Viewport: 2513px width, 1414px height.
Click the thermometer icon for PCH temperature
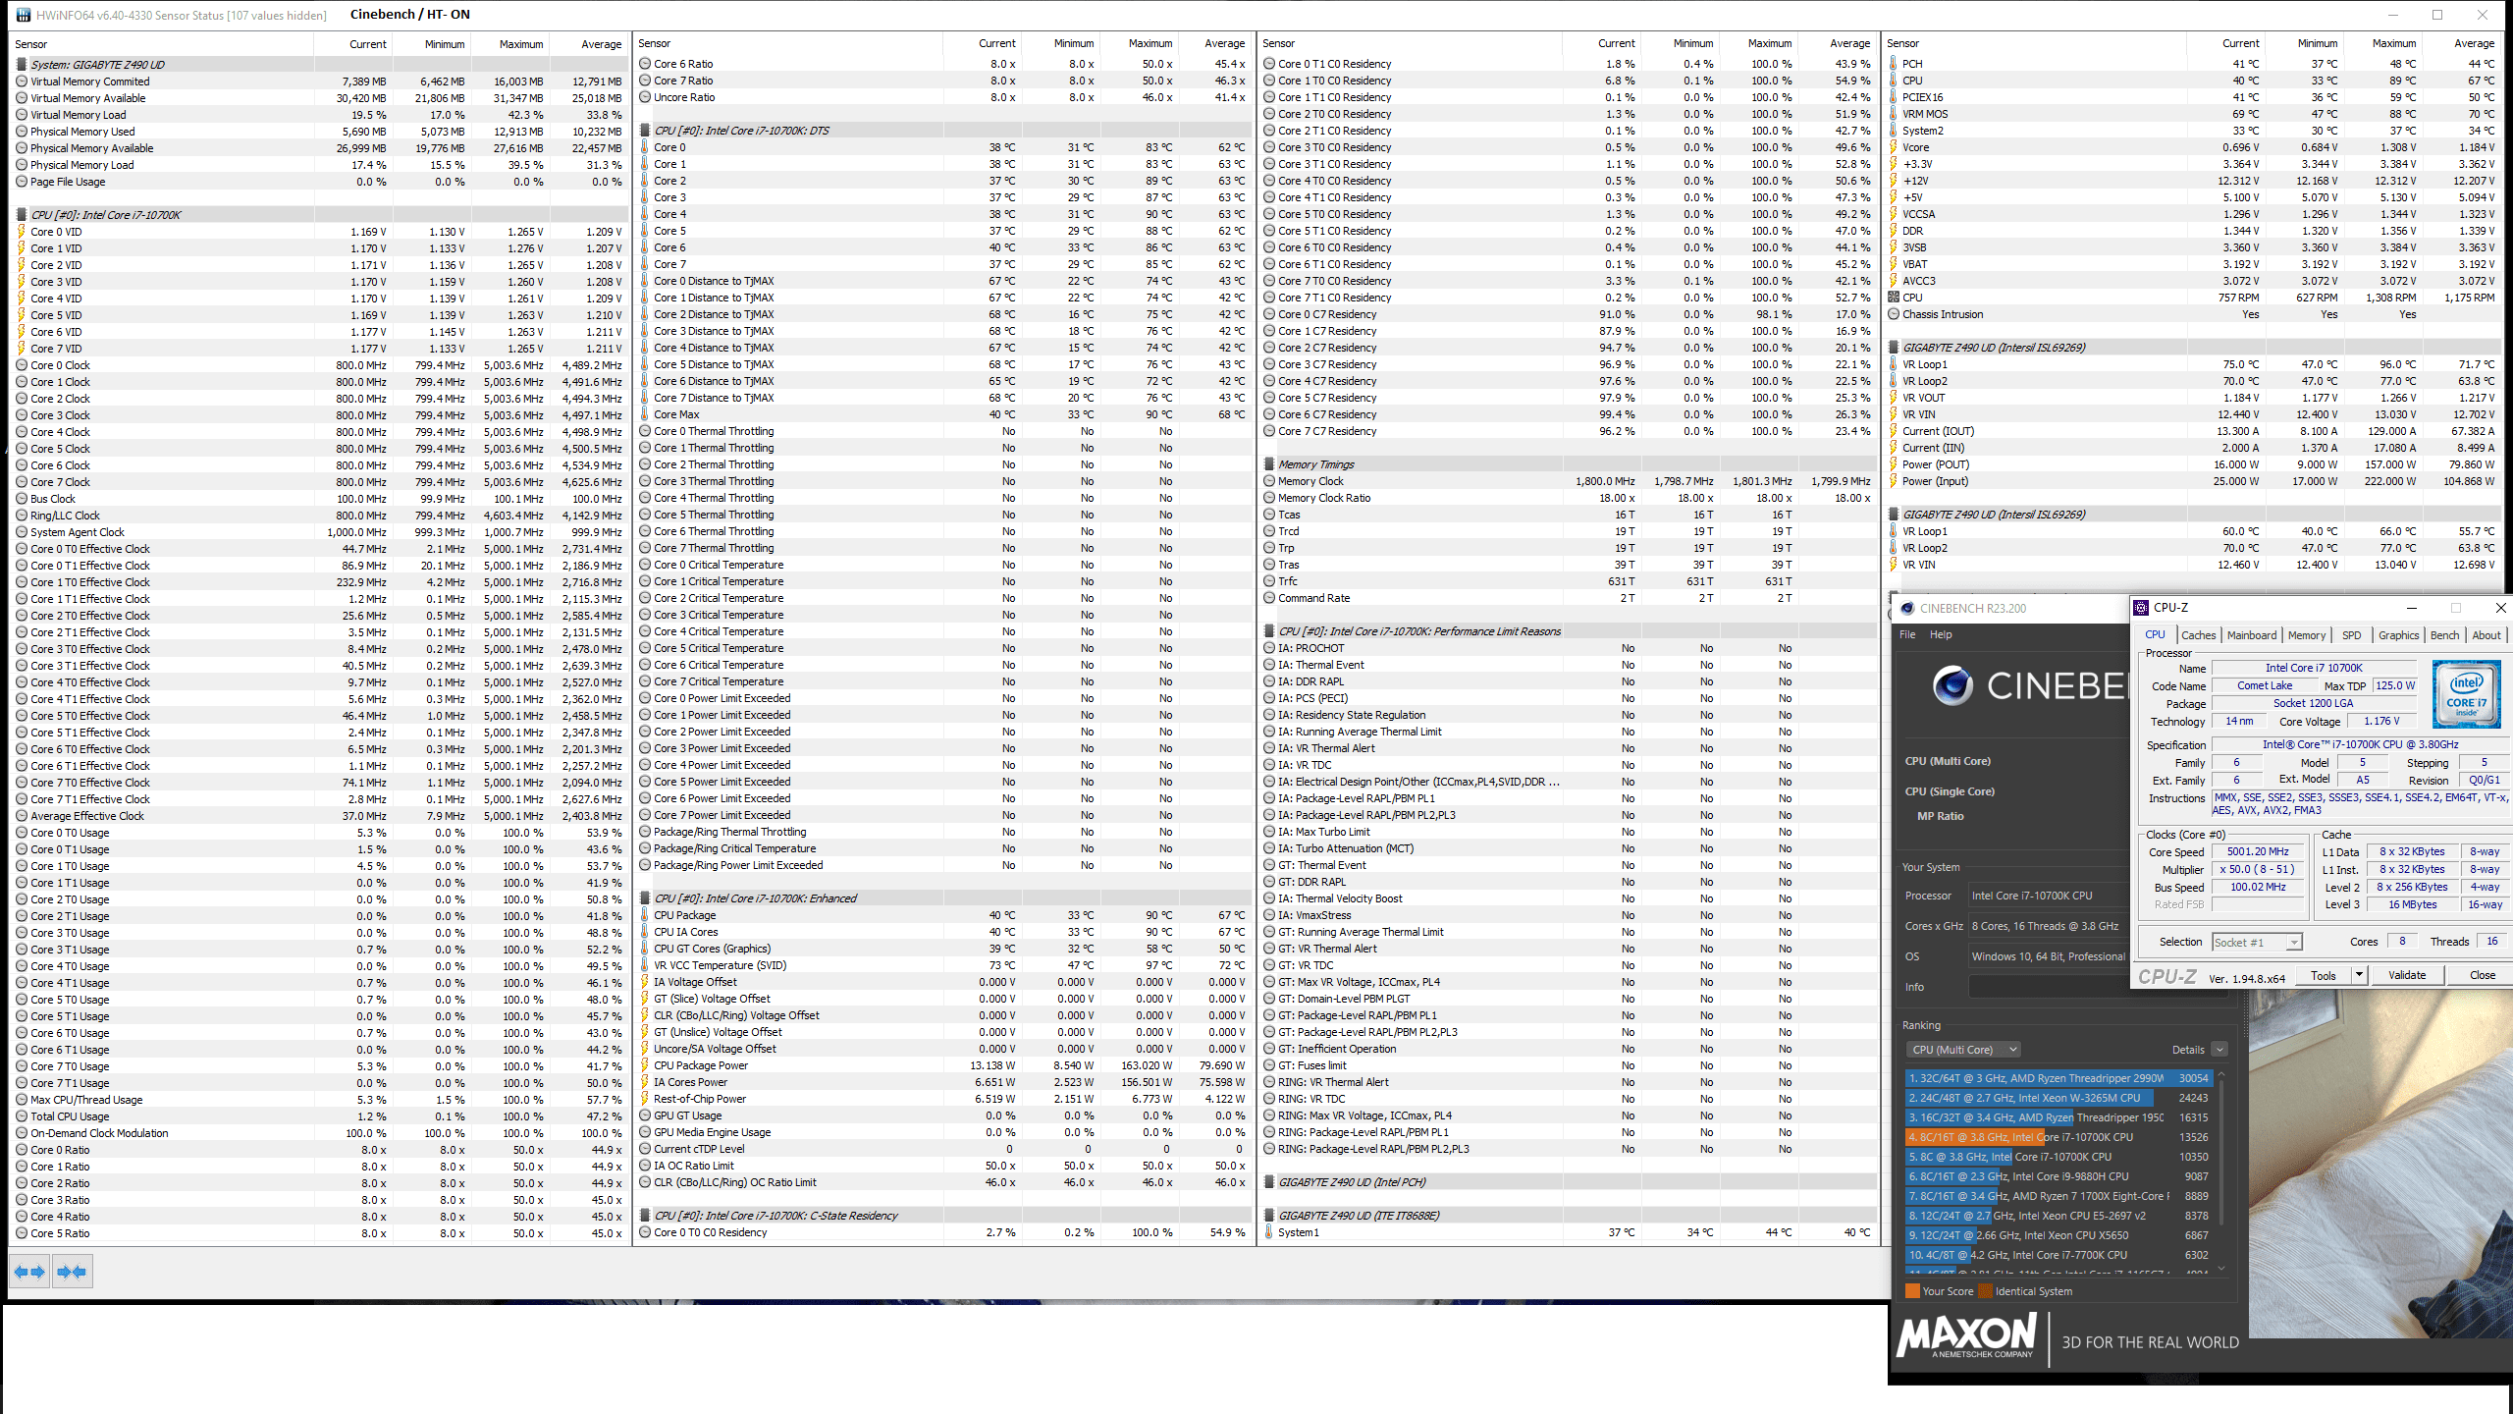coord(1894,64)
